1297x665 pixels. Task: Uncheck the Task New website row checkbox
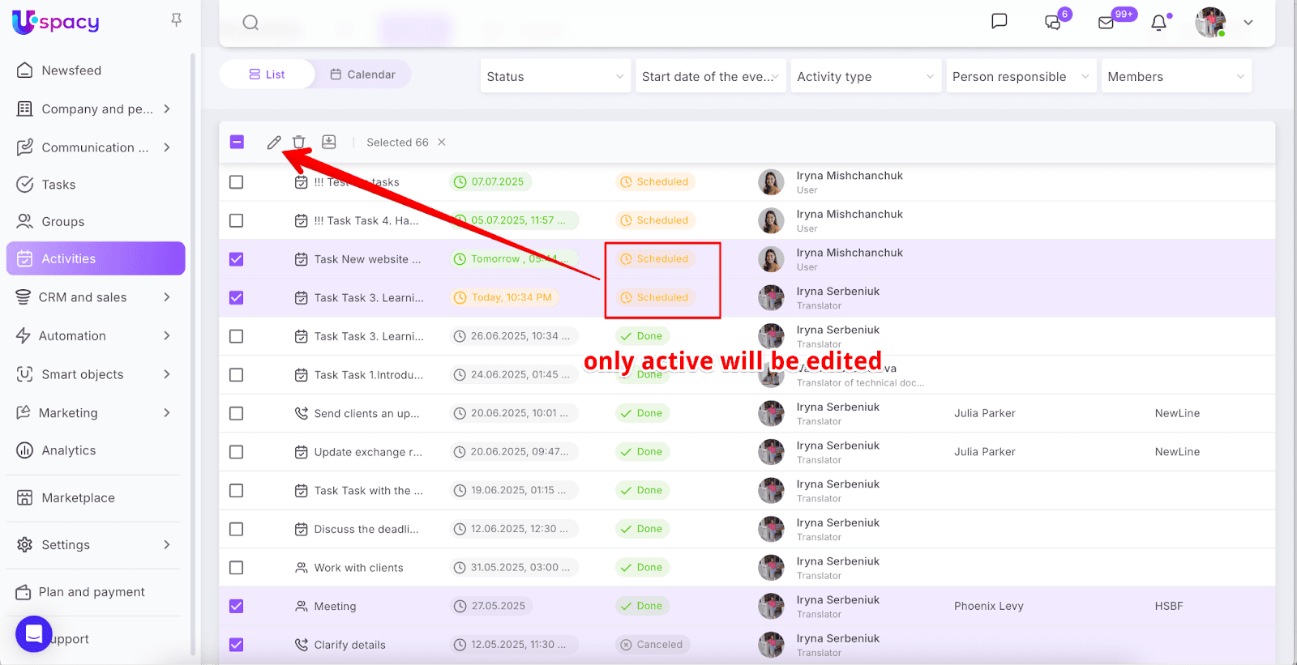coord(237,259)
